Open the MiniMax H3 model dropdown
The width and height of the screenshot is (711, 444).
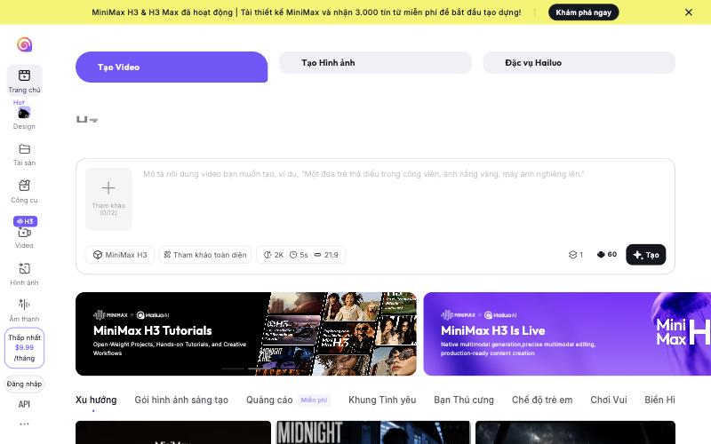tap(120, 255)
